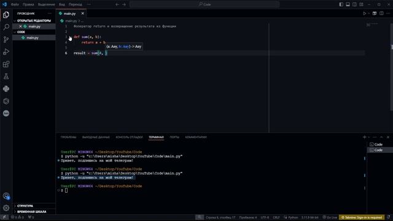
Task: Select the ТЕРМИНАЛ tab
Action: click(x=156, y=137)
